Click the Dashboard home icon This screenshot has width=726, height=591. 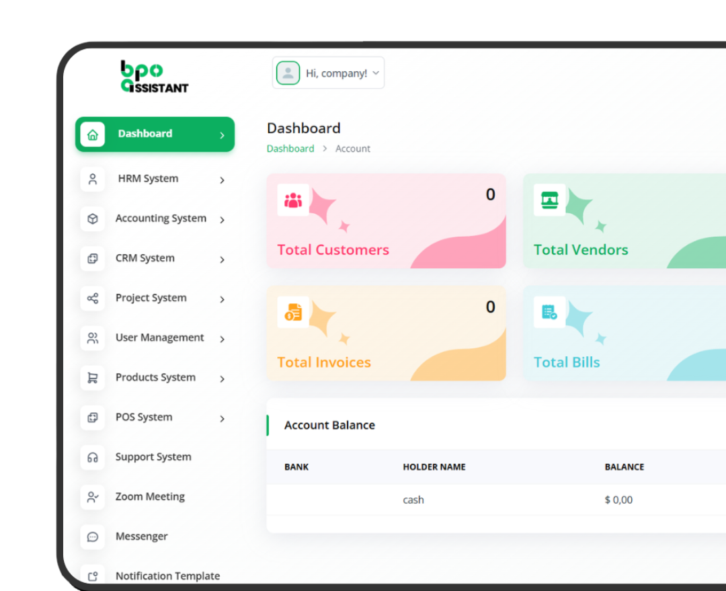[93, 134]
